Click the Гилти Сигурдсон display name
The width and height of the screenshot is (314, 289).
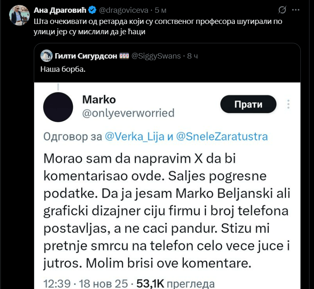[86, 56]
